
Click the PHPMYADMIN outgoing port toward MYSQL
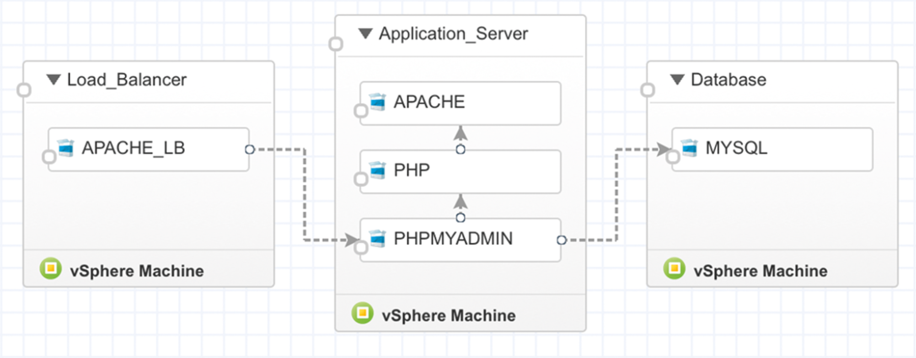(x=562, y=240)
